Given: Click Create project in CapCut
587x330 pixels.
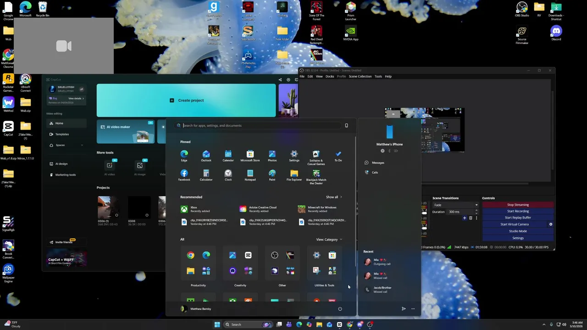Looking at the screenshot, I should click(186, 100).
